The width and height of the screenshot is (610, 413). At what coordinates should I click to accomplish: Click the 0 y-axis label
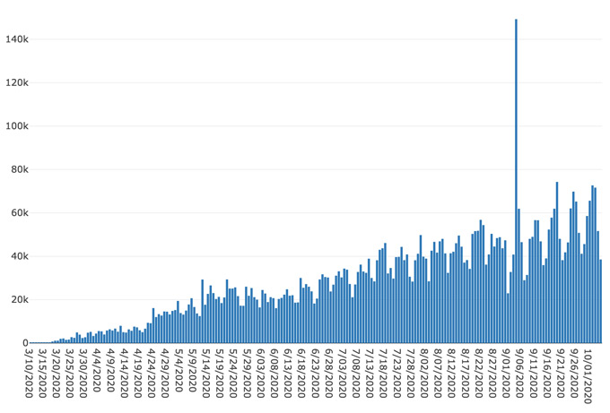26,343
